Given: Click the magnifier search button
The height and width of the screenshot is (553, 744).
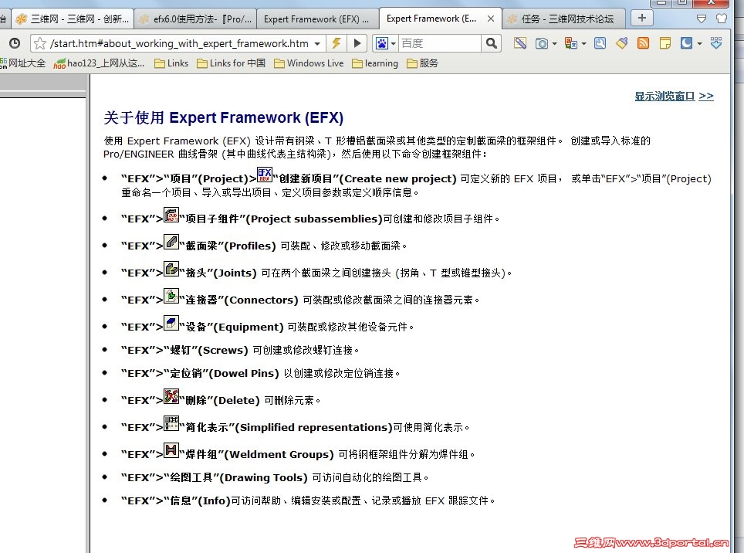Looking at the screenshot, I should pyautogui.click(x=492, y=44).
